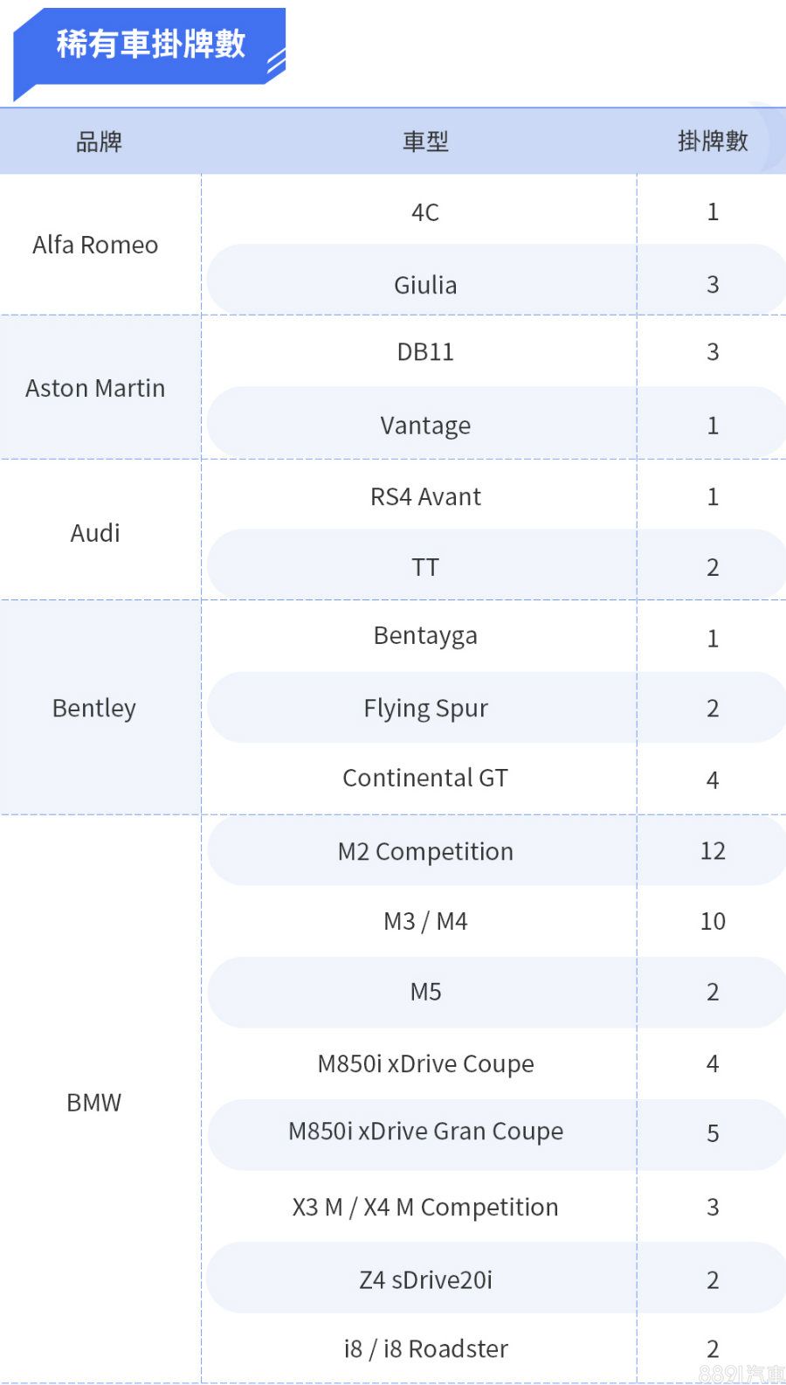The width and height of the screenshot is (786, 1385).
Task: Click the Vantage model row
Action: point(425,426)
